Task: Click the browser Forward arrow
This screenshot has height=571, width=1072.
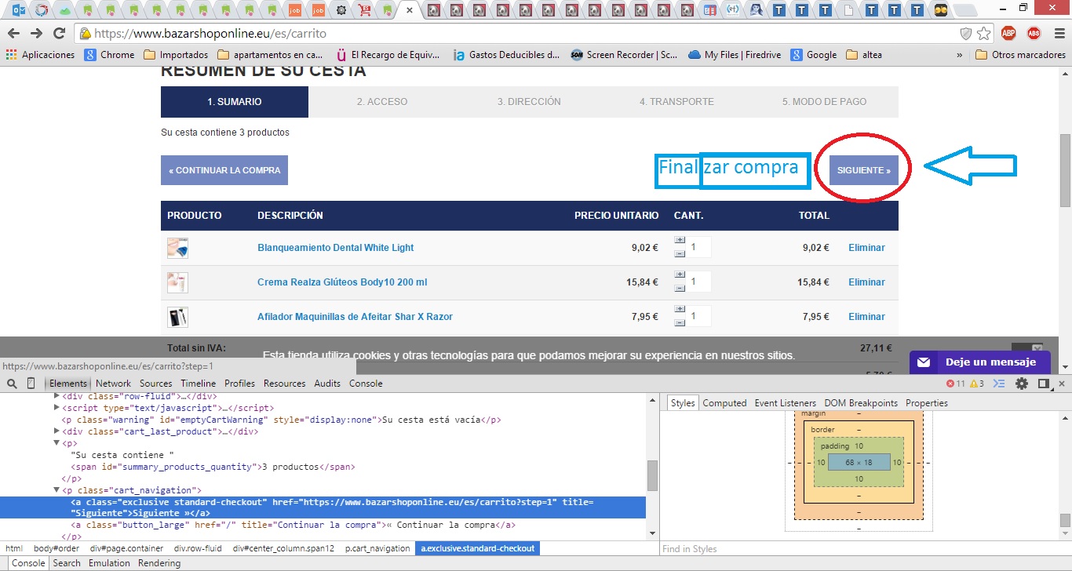Action: pyautogui.click(x=36, y=34)
